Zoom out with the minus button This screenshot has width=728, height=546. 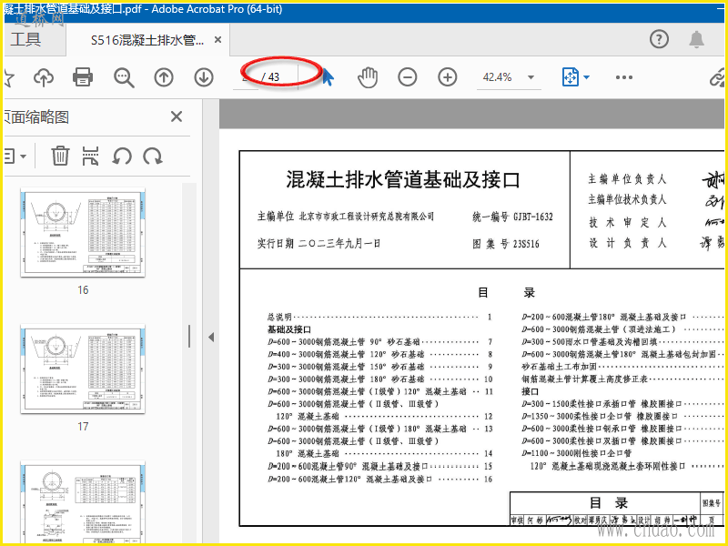(408, 77)
